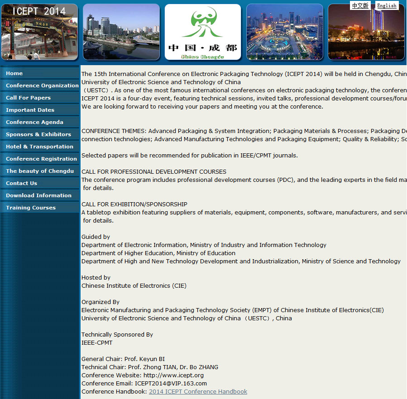Click the conference website URL http://www.icept.org
Image resolution: width=407 pixels, height=399 pixels.
[173, 375]
